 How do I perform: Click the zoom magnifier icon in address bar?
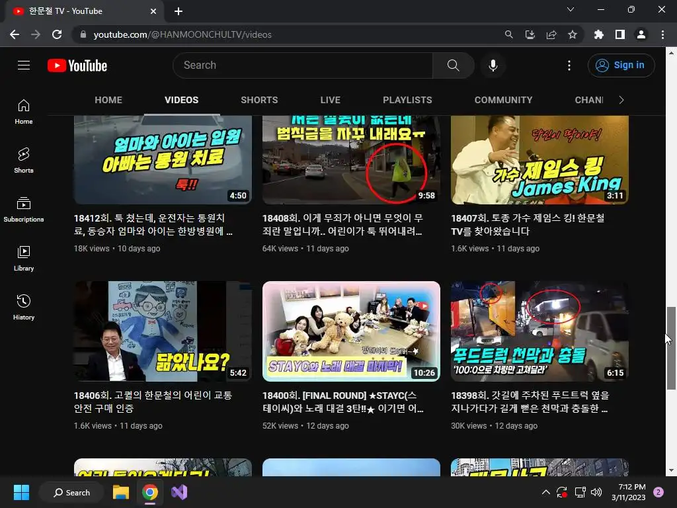tap(509, 34)
